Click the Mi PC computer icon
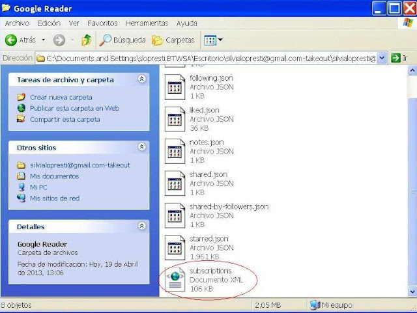Viewport: 417px width, 313px height. point(22,187)
